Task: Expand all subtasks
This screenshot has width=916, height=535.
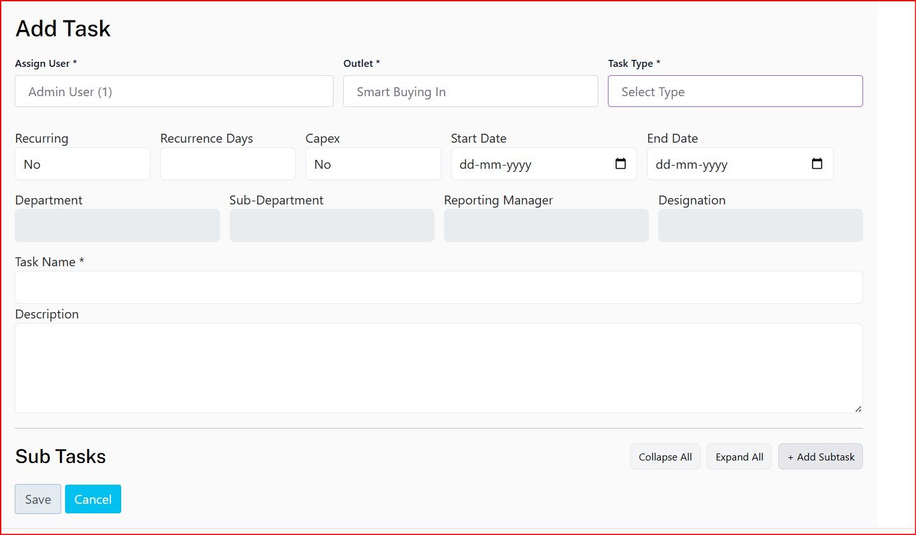Action: tap(739, 457)
